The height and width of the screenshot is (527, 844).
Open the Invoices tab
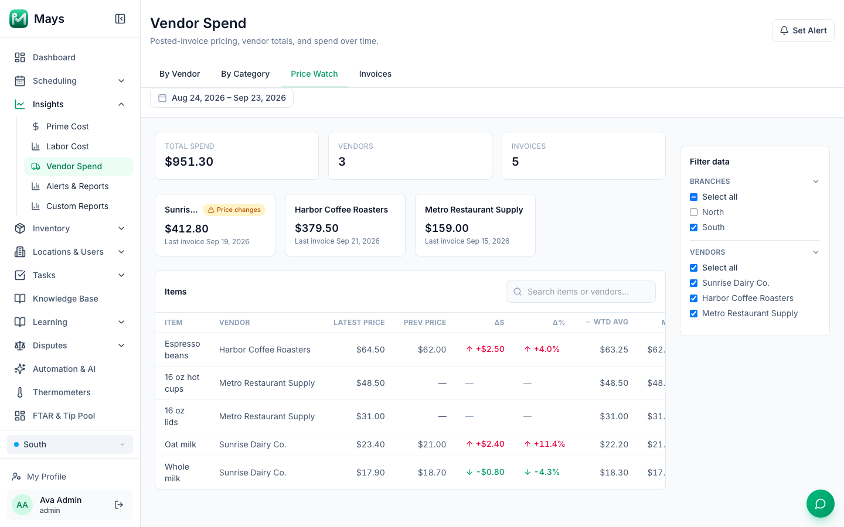[x=375, y=74]
